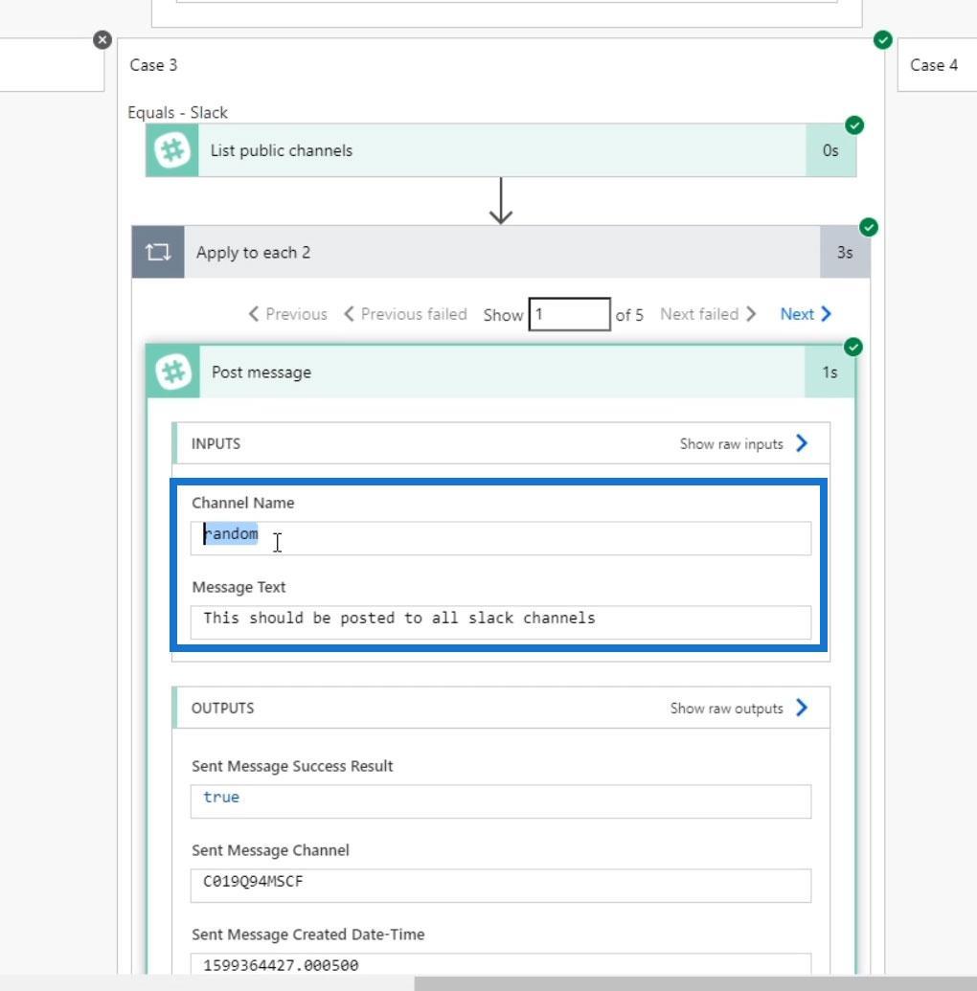
Task: Click the chevron beside Show raw inputs
Action: click(x=802, y=443)
